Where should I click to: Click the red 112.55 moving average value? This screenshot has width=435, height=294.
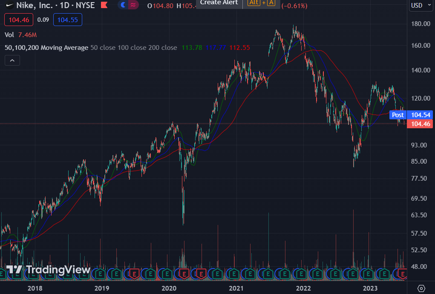pyautogui.click(x=240, y=48)
